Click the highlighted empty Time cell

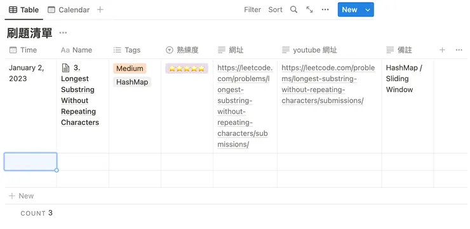point(30,162)
